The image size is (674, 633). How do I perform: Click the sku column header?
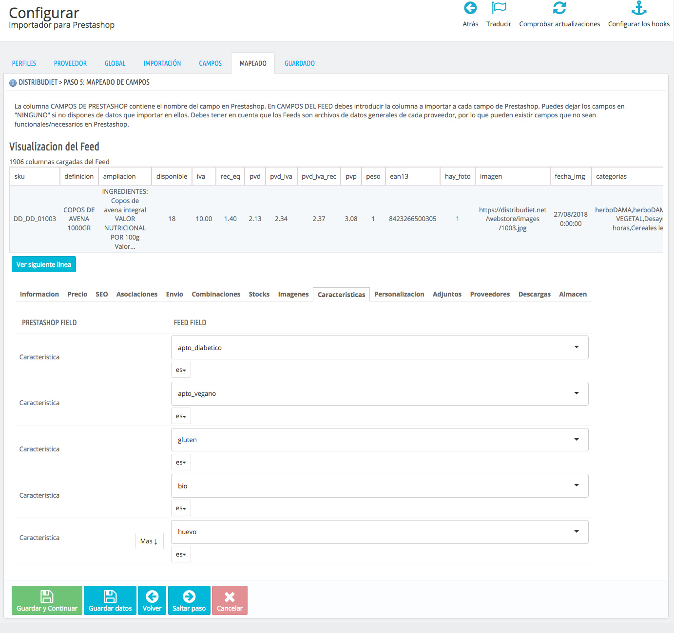[35, 176]
